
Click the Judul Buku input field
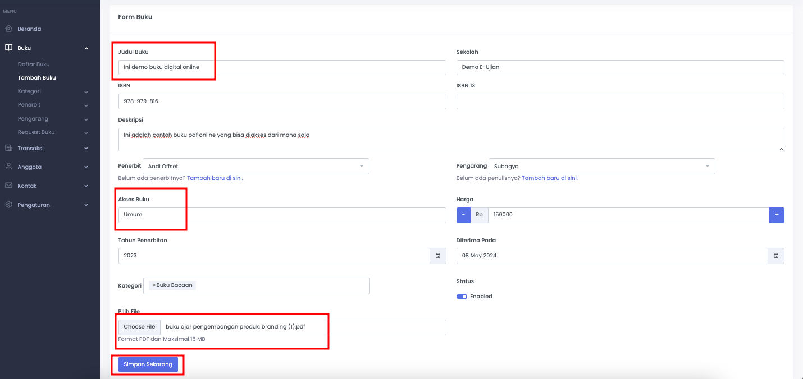click(282, 67)
